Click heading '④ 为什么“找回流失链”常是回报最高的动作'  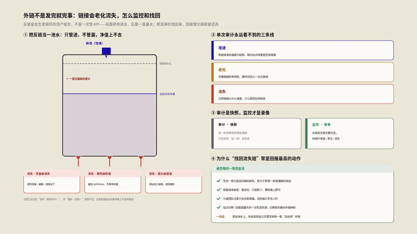click(x=256, y=159)
